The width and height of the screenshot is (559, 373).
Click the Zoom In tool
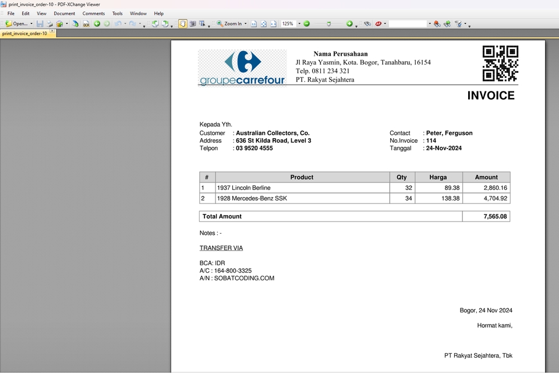pos(229,23)
